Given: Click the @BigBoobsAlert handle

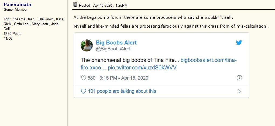Looking at the screenshot, I should click(x=113, y=49).
